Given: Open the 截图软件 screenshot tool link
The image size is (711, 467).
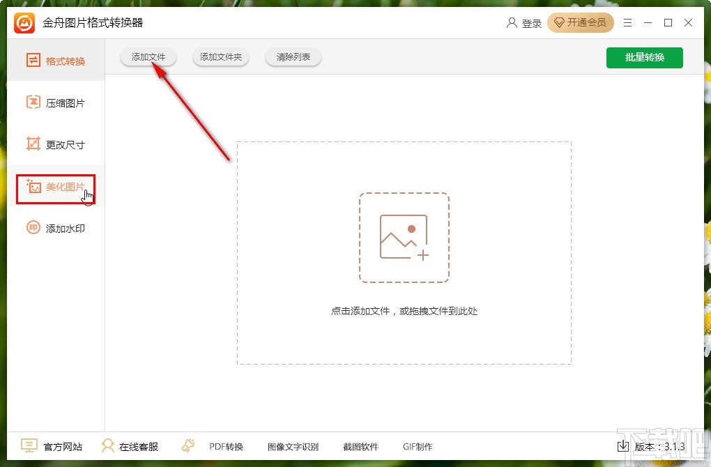Looking at the screenshot, I should [360, 446].
